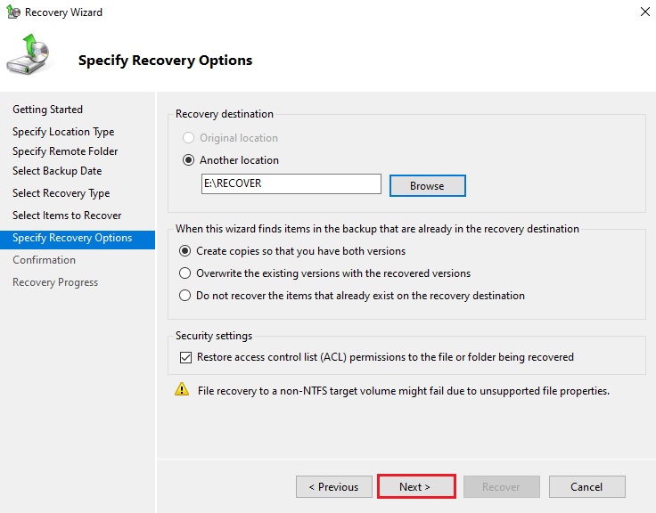Choose Overwrite the existing versions option
The height and width of the screenshot is (513, 656).
point(185,273)
